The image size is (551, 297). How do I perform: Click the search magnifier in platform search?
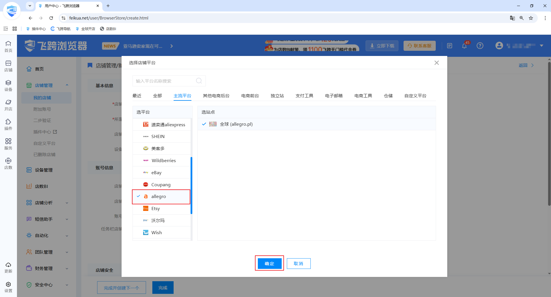point(199,81)
